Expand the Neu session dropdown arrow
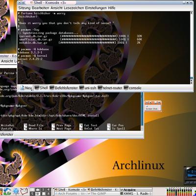The width and height of the screenshot is (196, 196). [x=31, y=90]
